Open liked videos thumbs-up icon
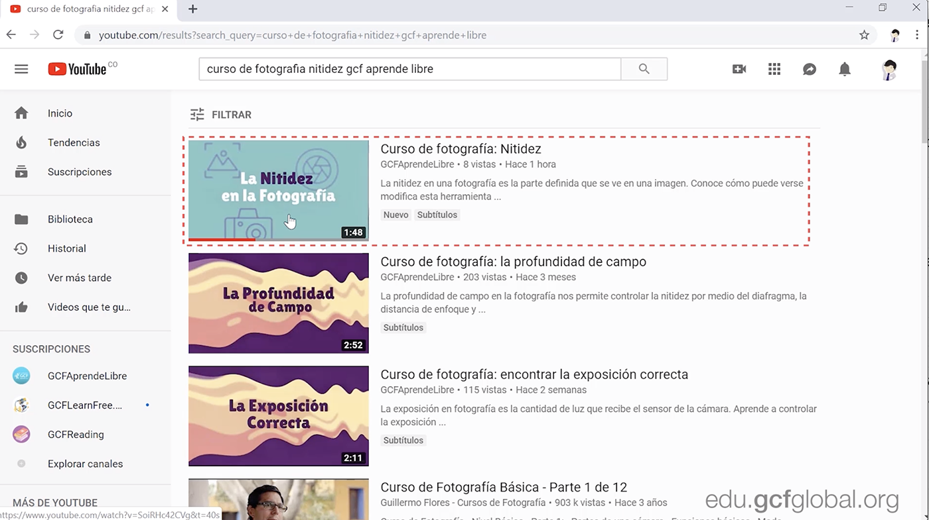The width and height of the screenshot is (929, 520). 21,307
